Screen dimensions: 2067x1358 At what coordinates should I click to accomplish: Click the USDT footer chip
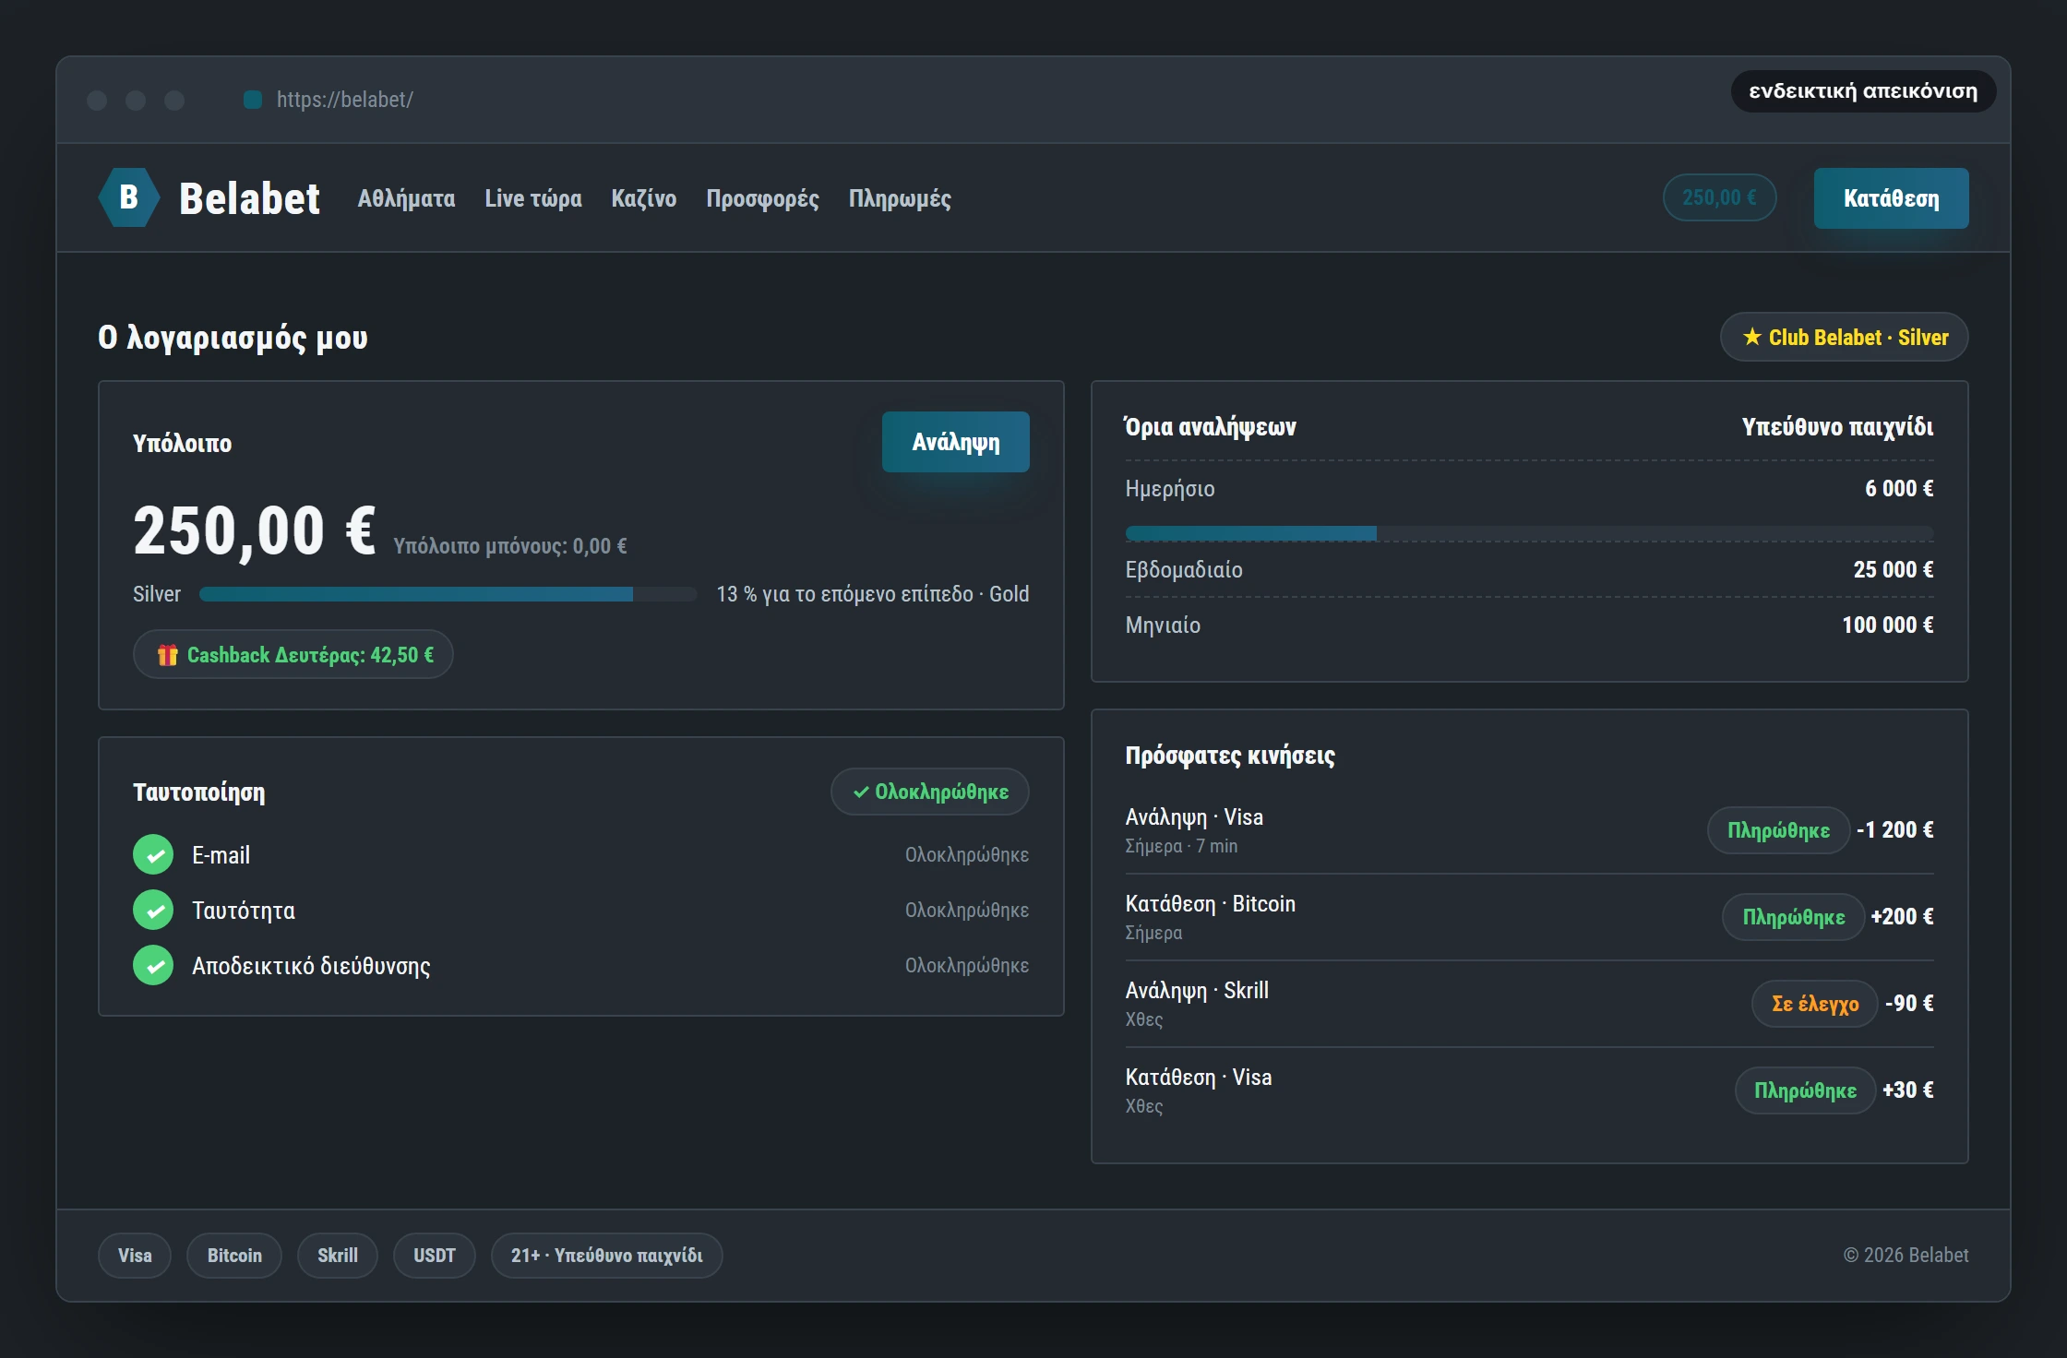tap(435, 1256)
